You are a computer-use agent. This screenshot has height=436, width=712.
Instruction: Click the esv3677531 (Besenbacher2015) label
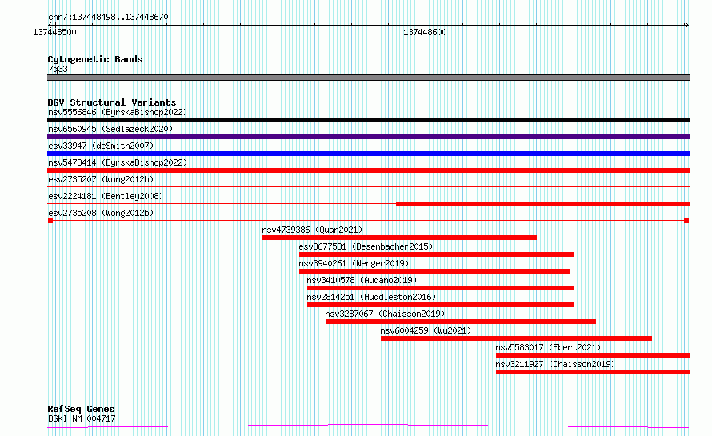click(x=366, y=246)
